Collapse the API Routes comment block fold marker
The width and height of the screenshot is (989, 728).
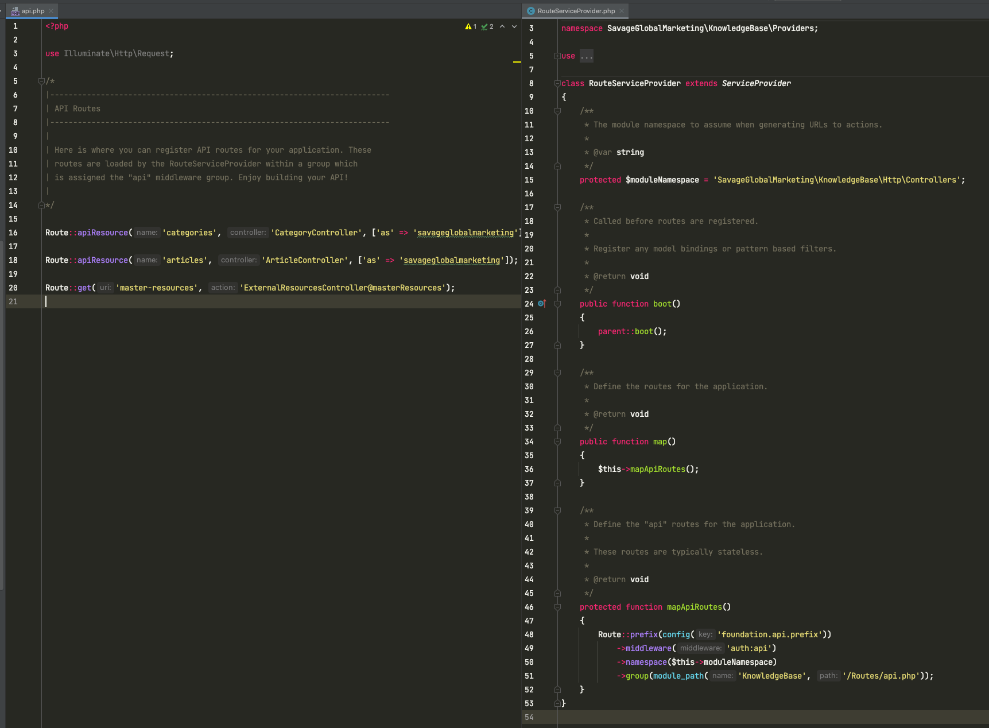click(40, 81)
